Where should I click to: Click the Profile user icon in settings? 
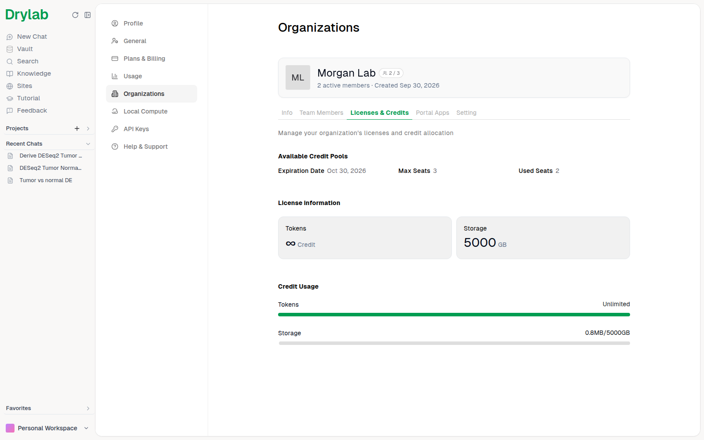point(115,23)
